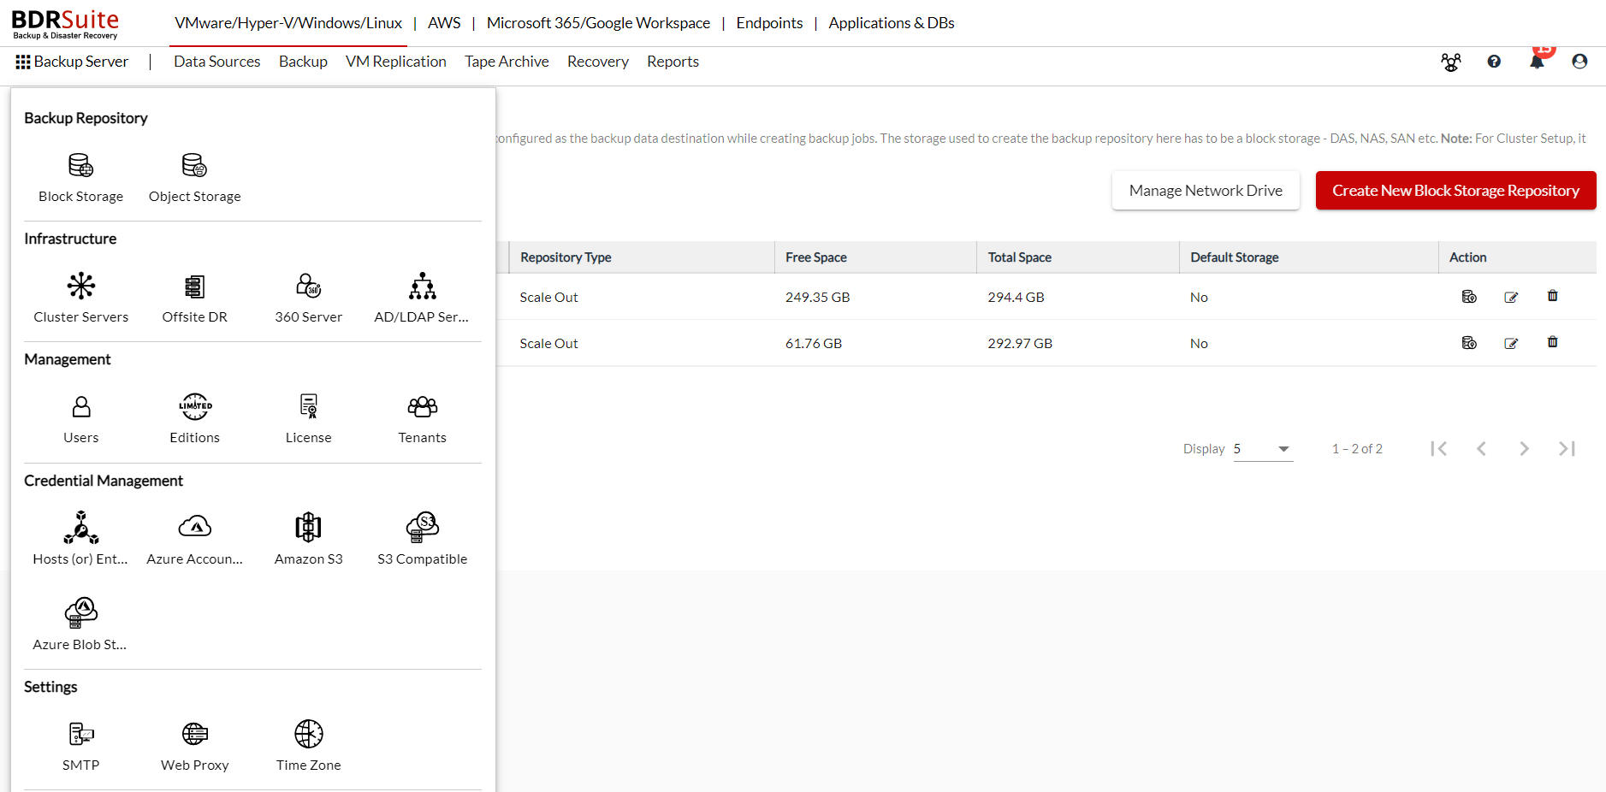
Task: Click the community group icon in header
Action: [x=1450, y=62]
